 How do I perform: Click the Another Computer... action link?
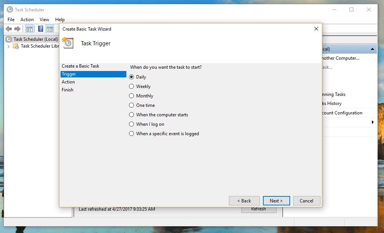coord(340,58)
